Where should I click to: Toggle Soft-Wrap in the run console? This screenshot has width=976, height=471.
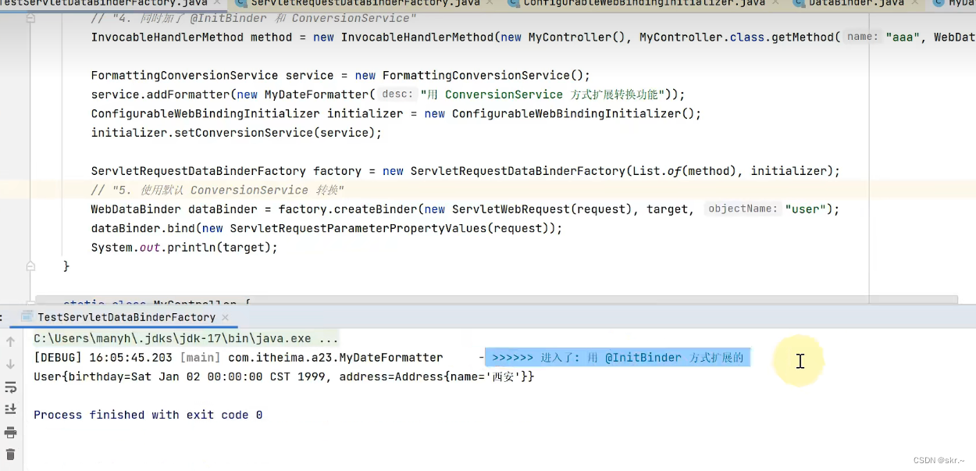10,387
